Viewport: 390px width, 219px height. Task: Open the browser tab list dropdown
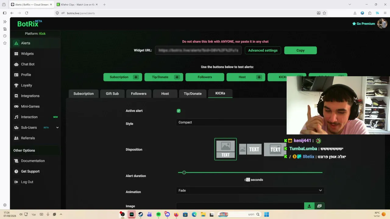349,5
